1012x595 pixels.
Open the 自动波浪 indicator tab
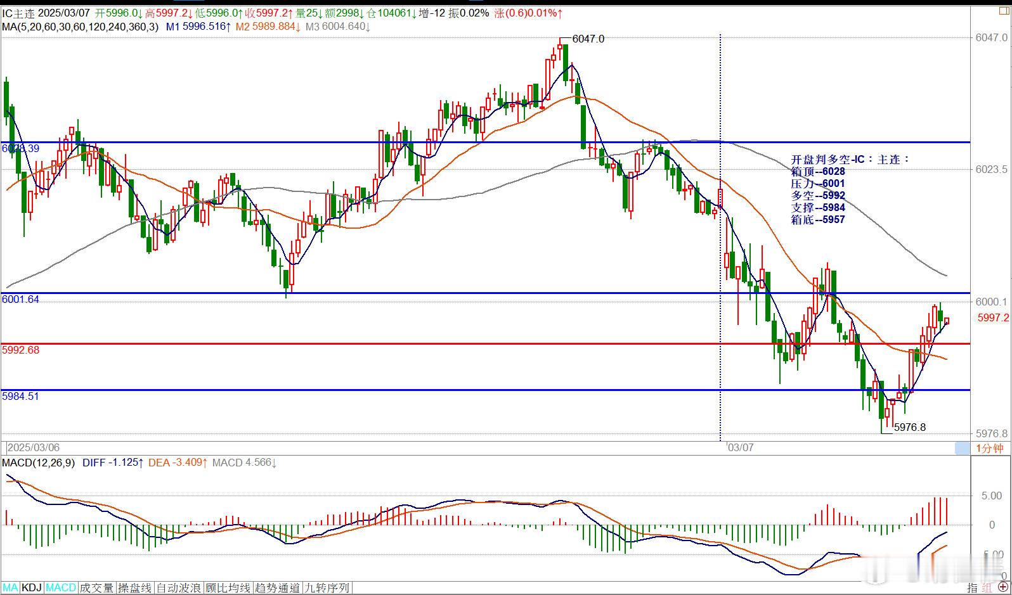click(179, 588)
